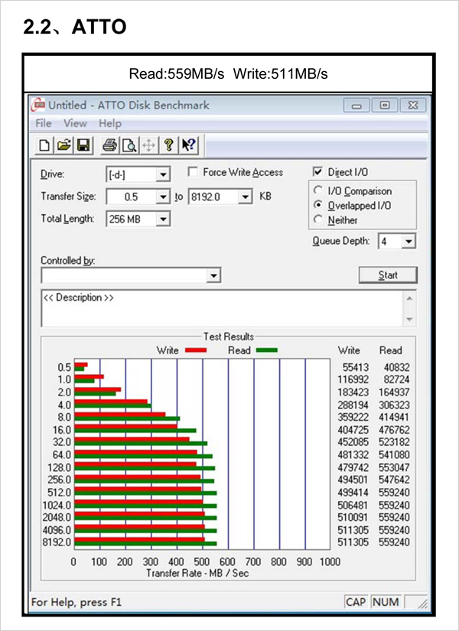Click the 0.5 transfer size row label
This screenshot has height=631, width=459.
[64, 367]
